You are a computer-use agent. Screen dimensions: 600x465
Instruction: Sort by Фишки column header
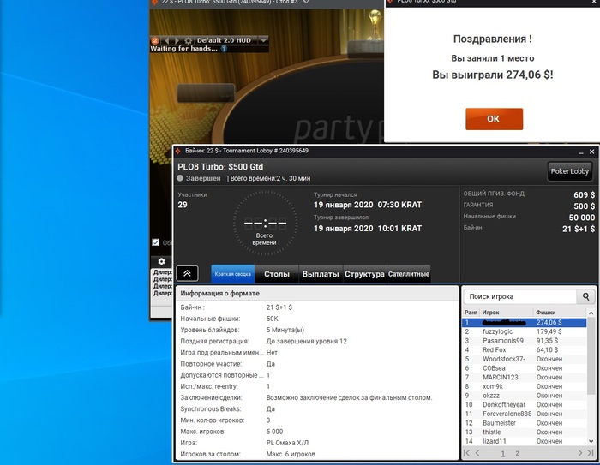[560, 313]
